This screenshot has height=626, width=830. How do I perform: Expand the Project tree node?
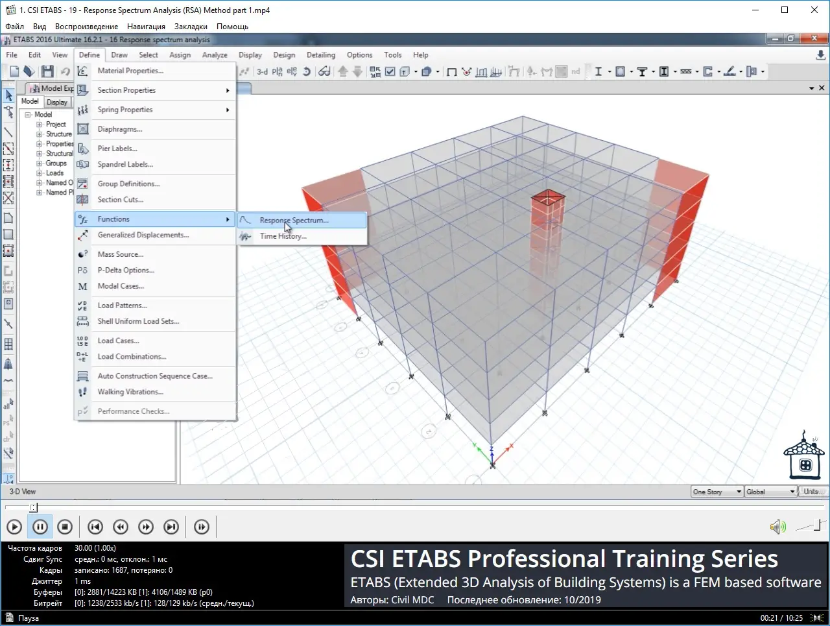coord(39,125)
